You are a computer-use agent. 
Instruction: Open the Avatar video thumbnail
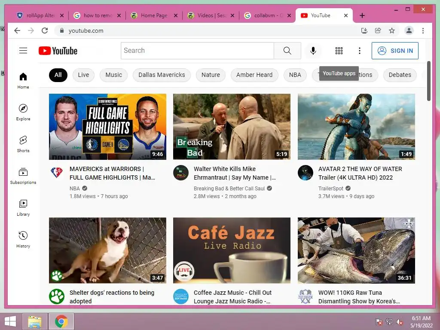[x=356, y=127]
